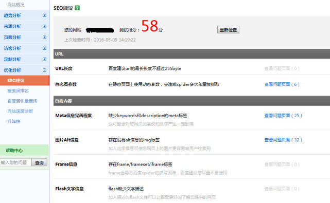This screenshot has height=203, width=330.
Task: Click disabled 查看问题页面 (0) for Frame信息
Action: point(282,164)
